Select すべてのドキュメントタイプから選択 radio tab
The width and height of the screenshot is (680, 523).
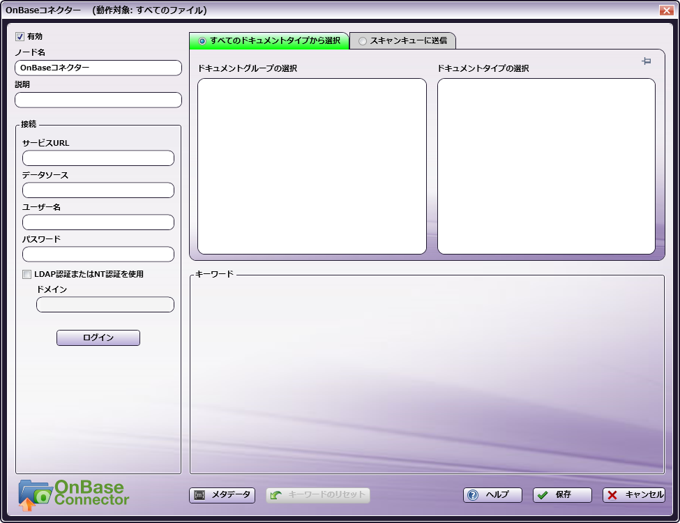tap(269, 40)
